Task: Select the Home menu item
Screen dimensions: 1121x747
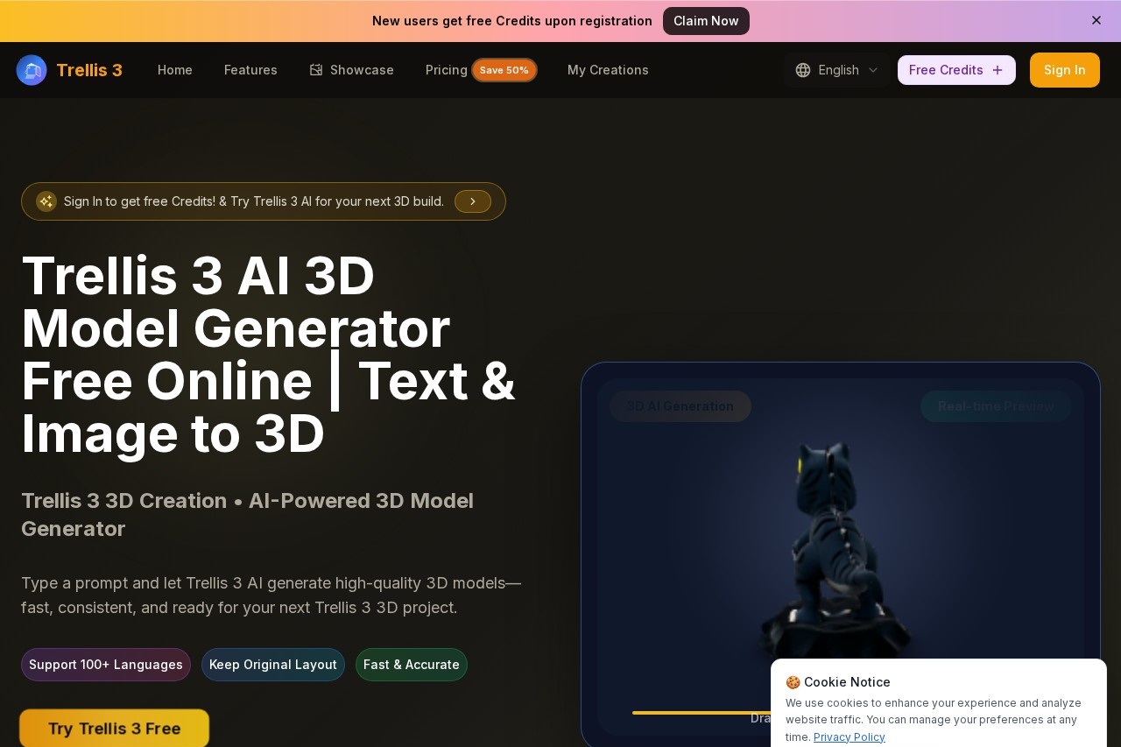Action: coord(174,70)
